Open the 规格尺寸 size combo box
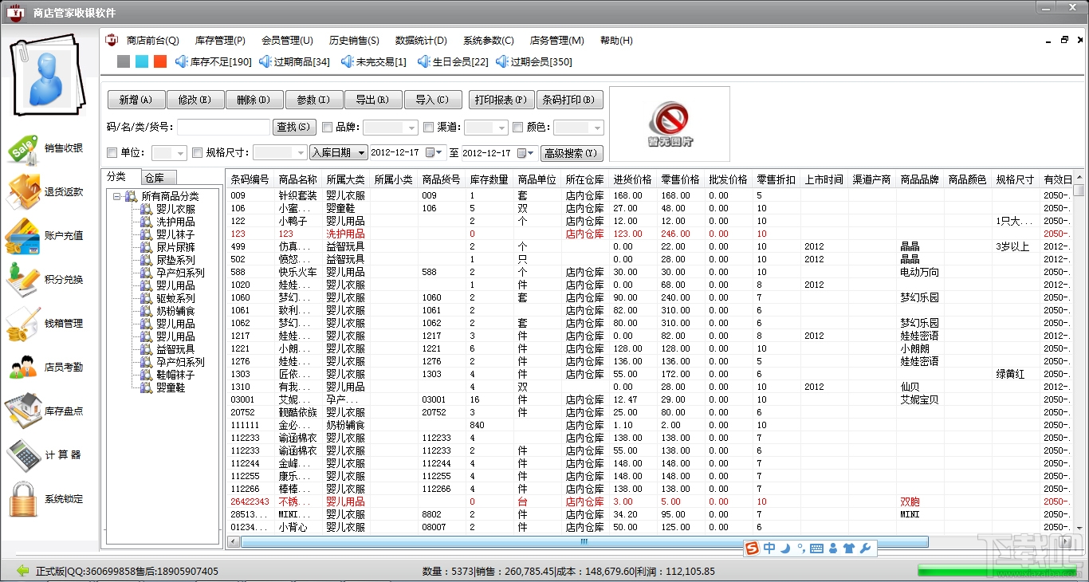The width and height of the screenshot is (1089, 582). [x=280, y=152]
